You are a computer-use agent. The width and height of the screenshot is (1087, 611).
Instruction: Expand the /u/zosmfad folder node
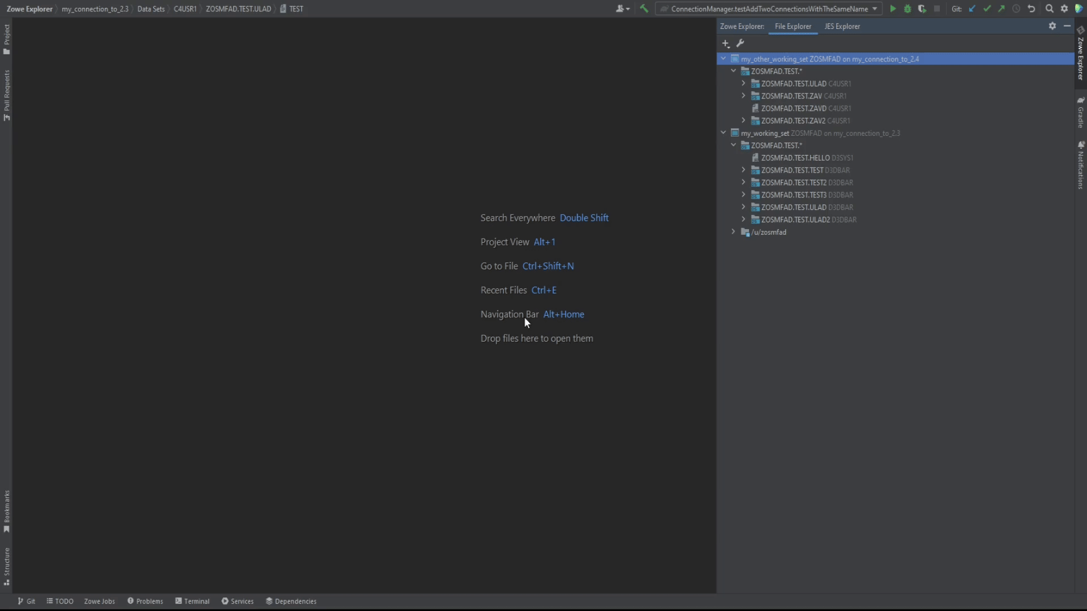coord(733,232)
